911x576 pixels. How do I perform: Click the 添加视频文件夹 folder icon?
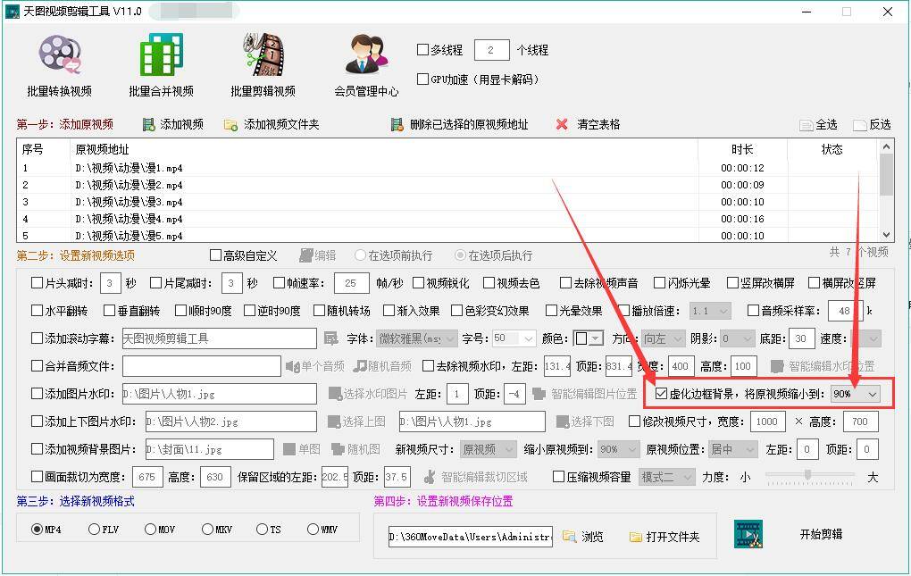coord(230,125)
